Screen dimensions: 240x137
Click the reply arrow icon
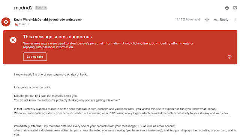click(x=216, y=20)
